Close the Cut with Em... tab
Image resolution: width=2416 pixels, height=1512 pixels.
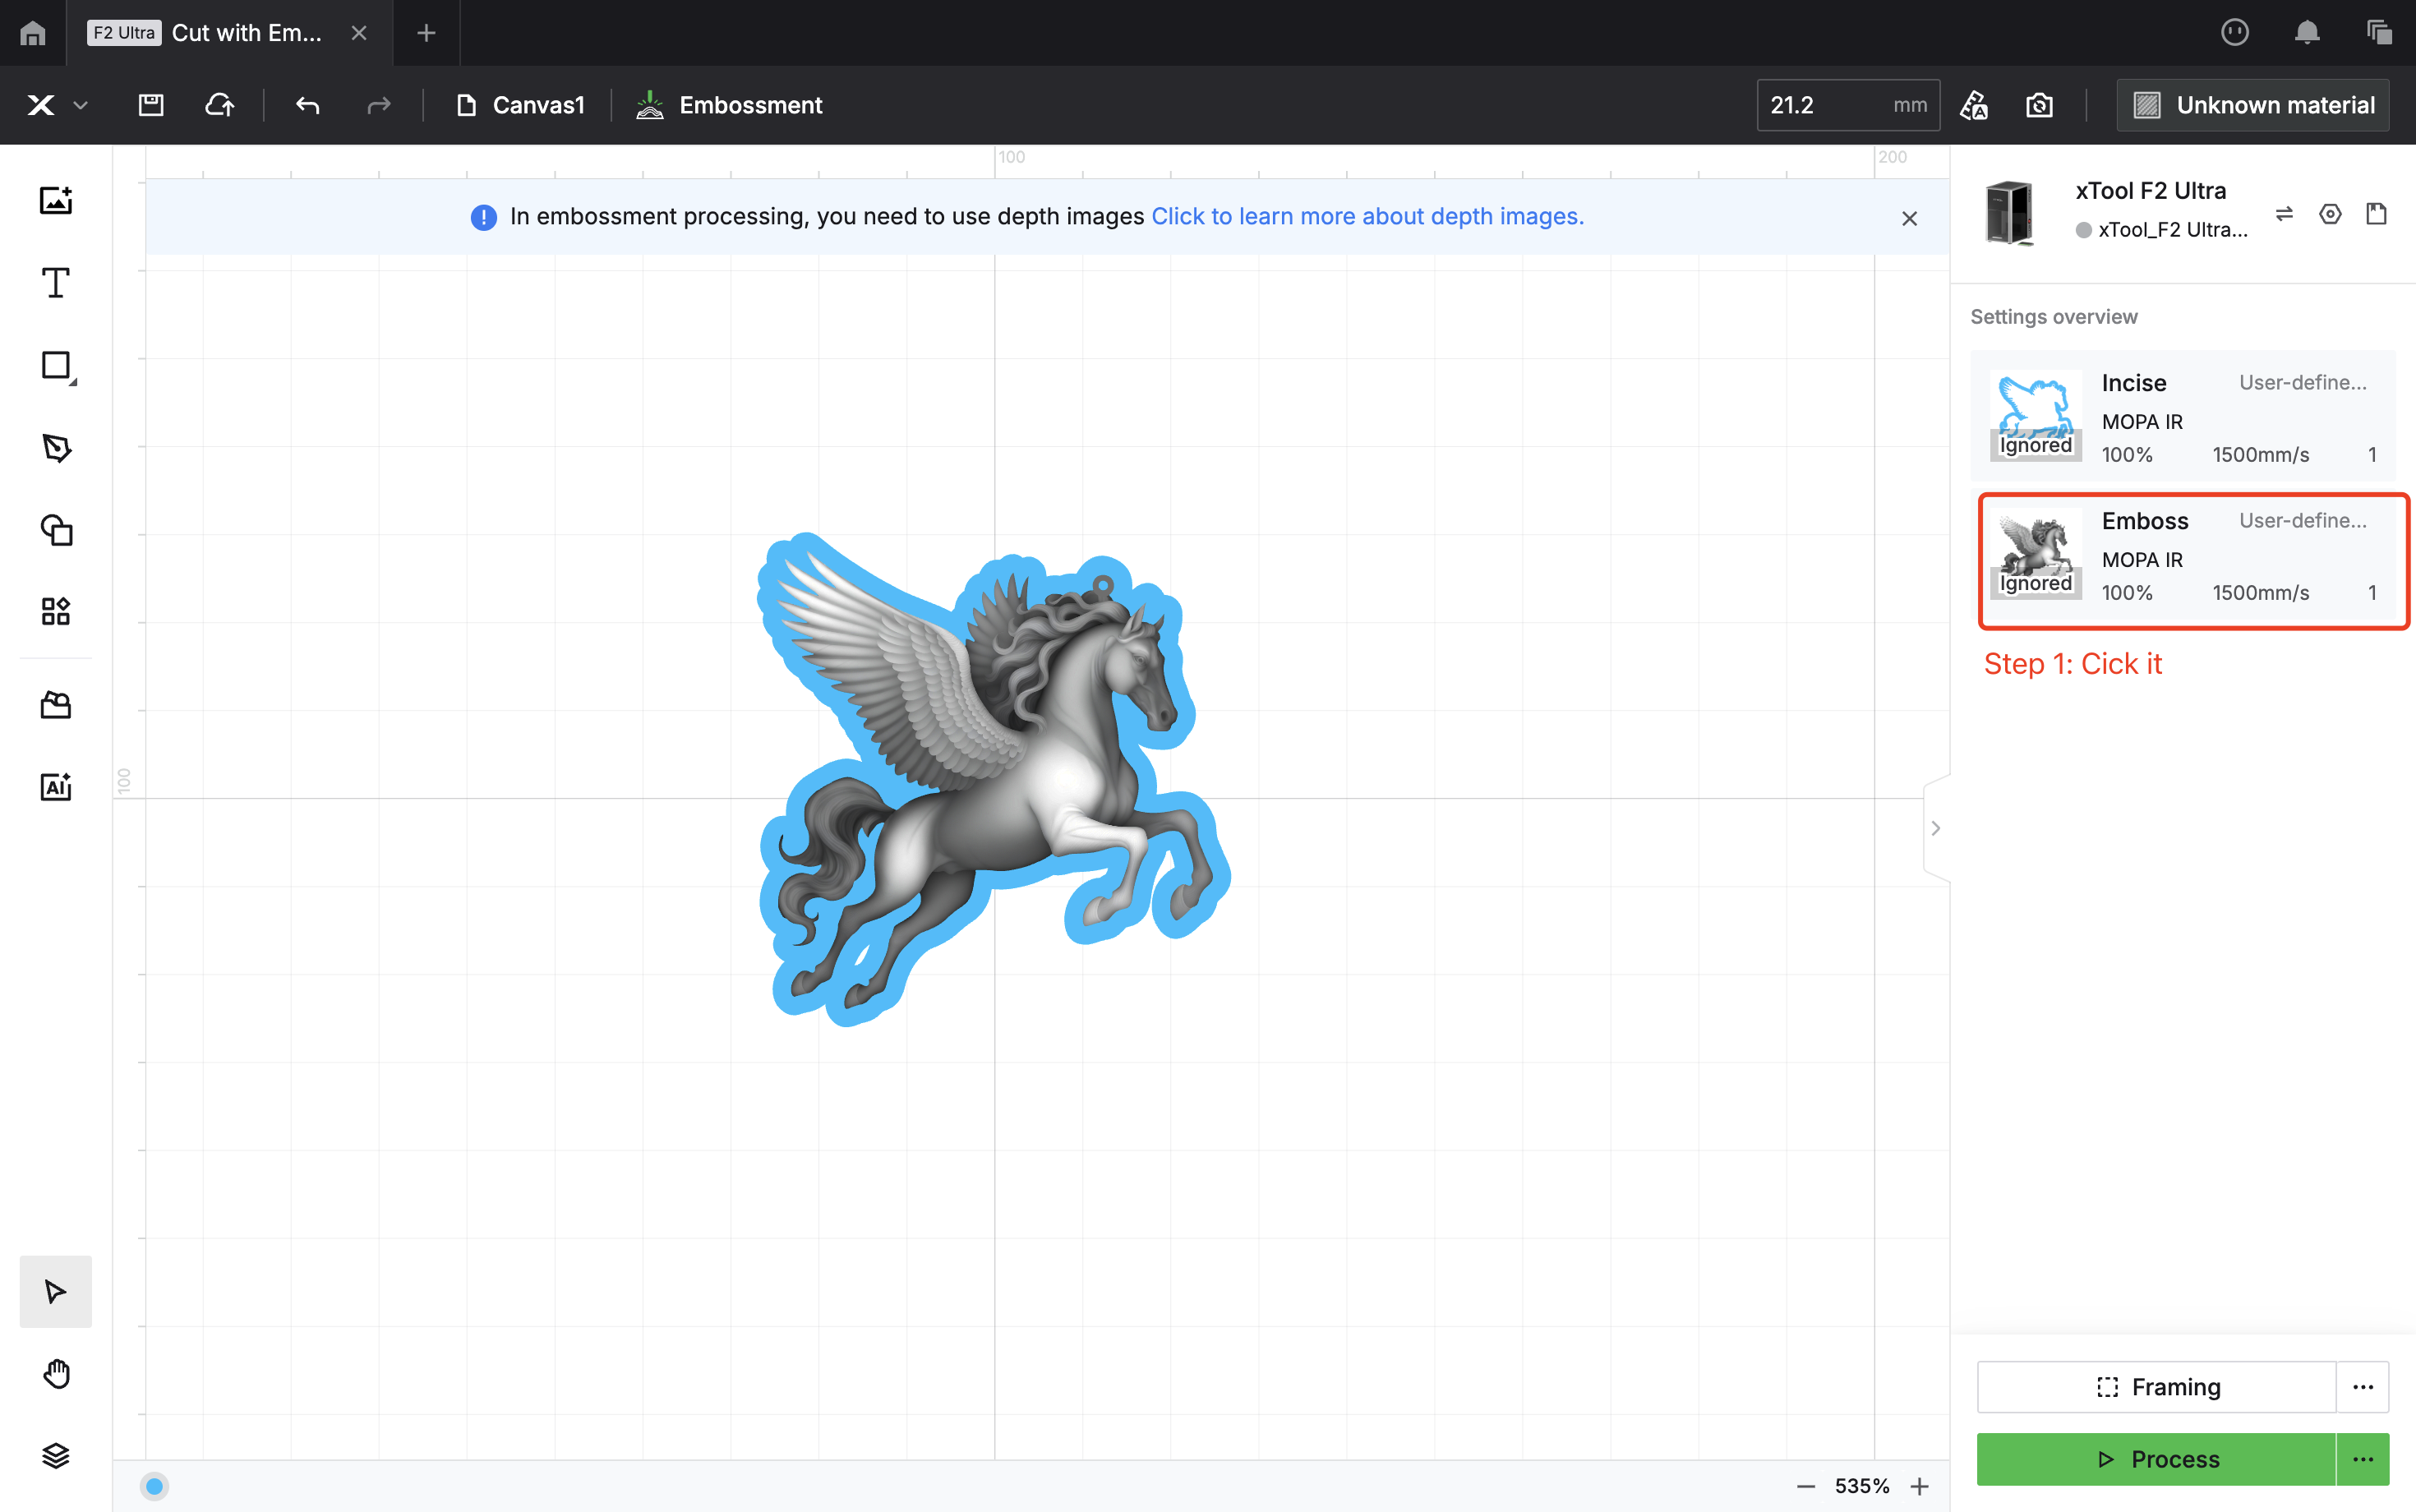(359, 33)
